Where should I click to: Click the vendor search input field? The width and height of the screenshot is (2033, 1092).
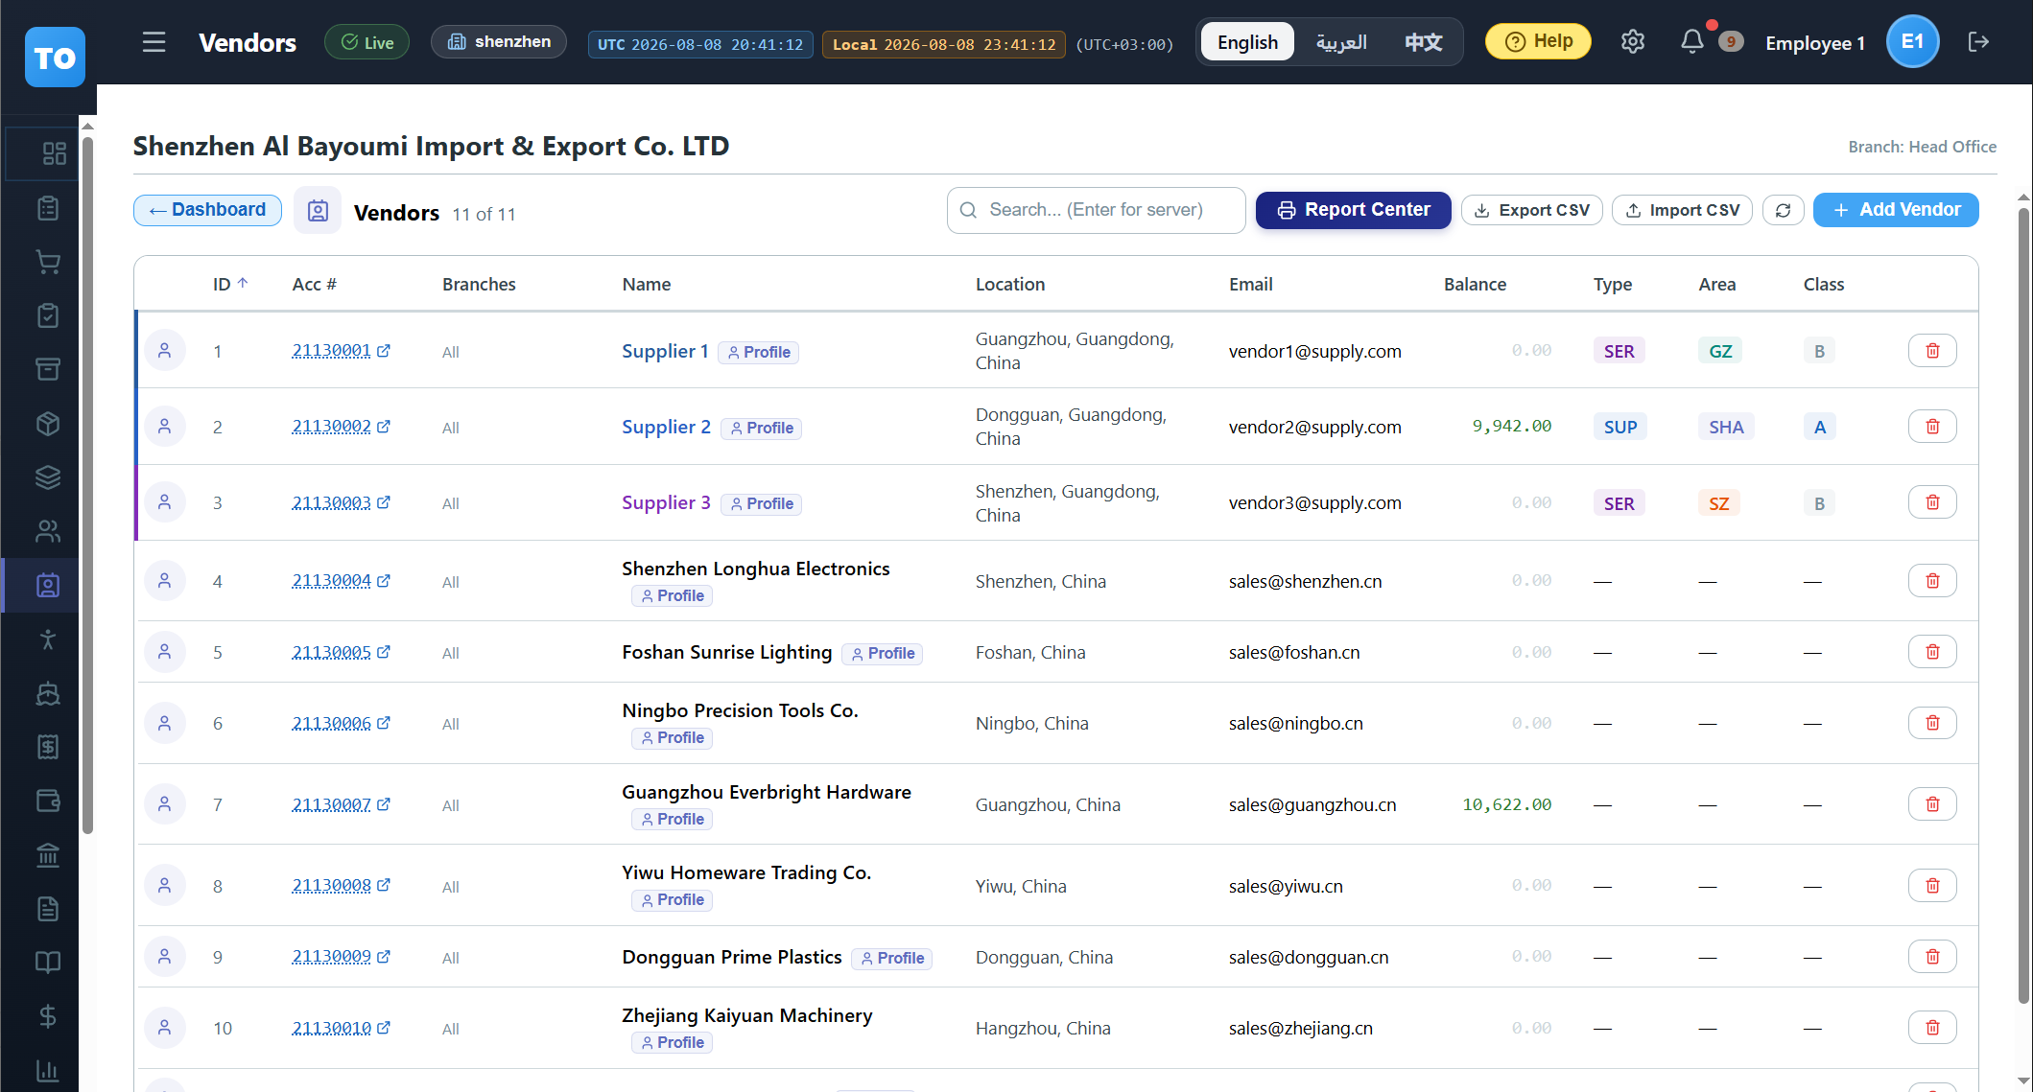click(1096, 210)
